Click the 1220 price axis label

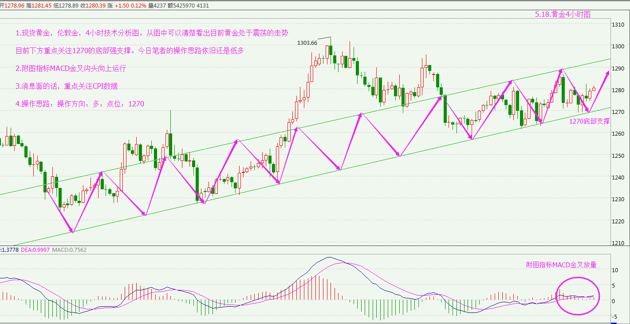619,221
